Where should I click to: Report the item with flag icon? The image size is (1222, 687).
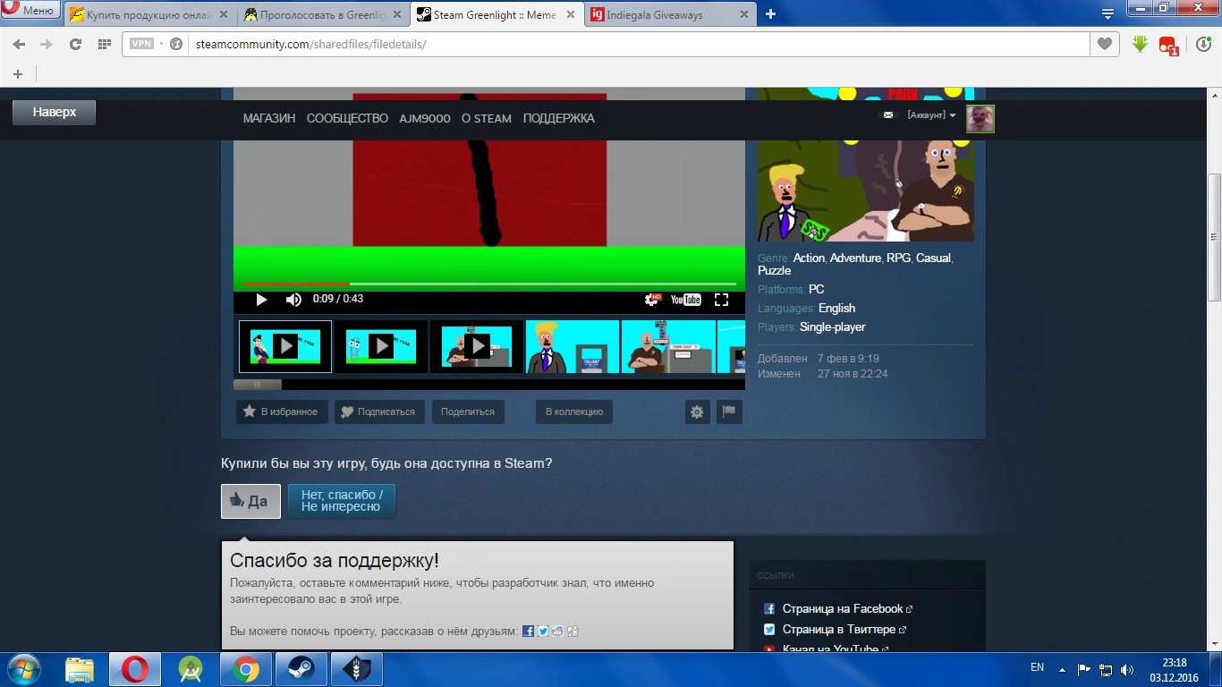pyautogui.click(x=729, y=411)
